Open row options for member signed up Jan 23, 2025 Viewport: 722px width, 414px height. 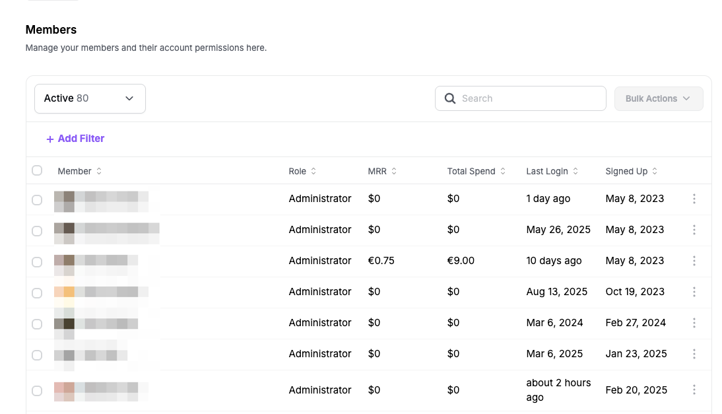coord(694,354)
